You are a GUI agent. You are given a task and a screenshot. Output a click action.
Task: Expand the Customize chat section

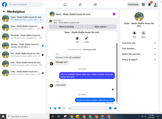click(x=139, y=43)
